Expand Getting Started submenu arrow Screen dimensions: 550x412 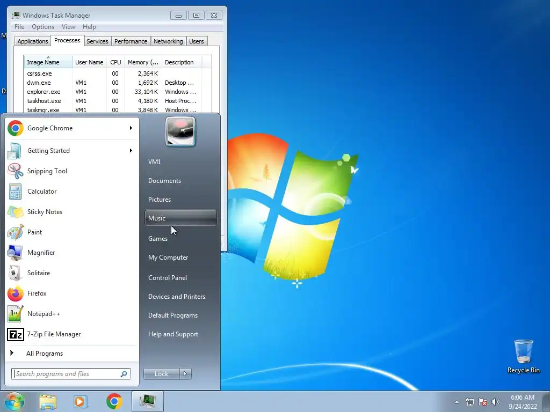click(131, 151)
